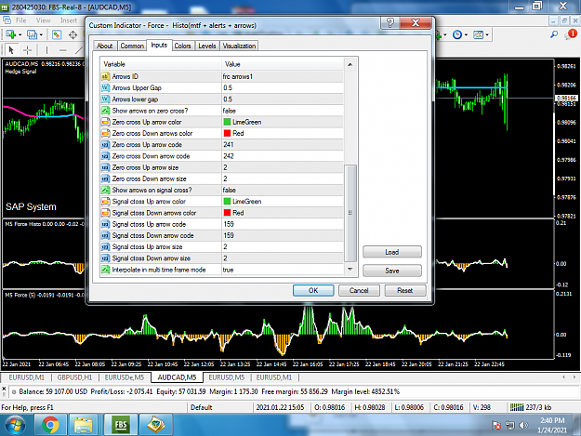Open the Insert menu
The height and width of the screenshot is (436, 581).
coord(69,20)
